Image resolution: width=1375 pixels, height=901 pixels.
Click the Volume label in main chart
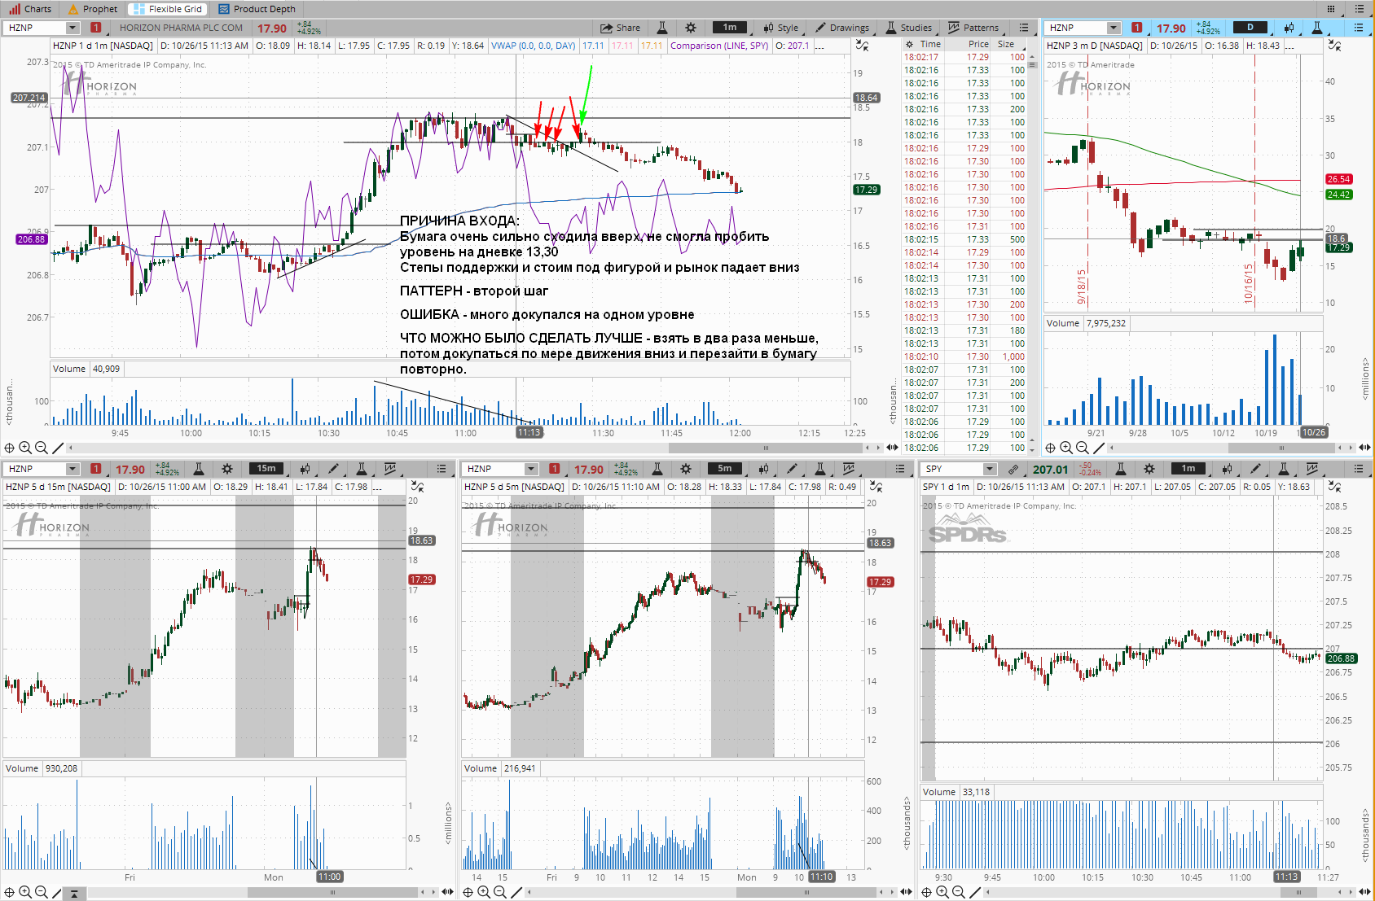(69, 369)
